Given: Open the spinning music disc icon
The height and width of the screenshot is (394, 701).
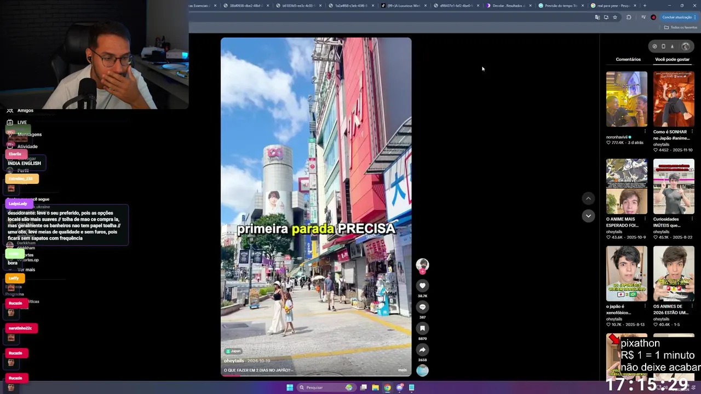Looking at the screenshot, I should pos(422,370).
